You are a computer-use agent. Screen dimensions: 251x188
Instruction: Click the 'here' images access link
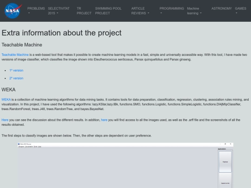point(104,120)
